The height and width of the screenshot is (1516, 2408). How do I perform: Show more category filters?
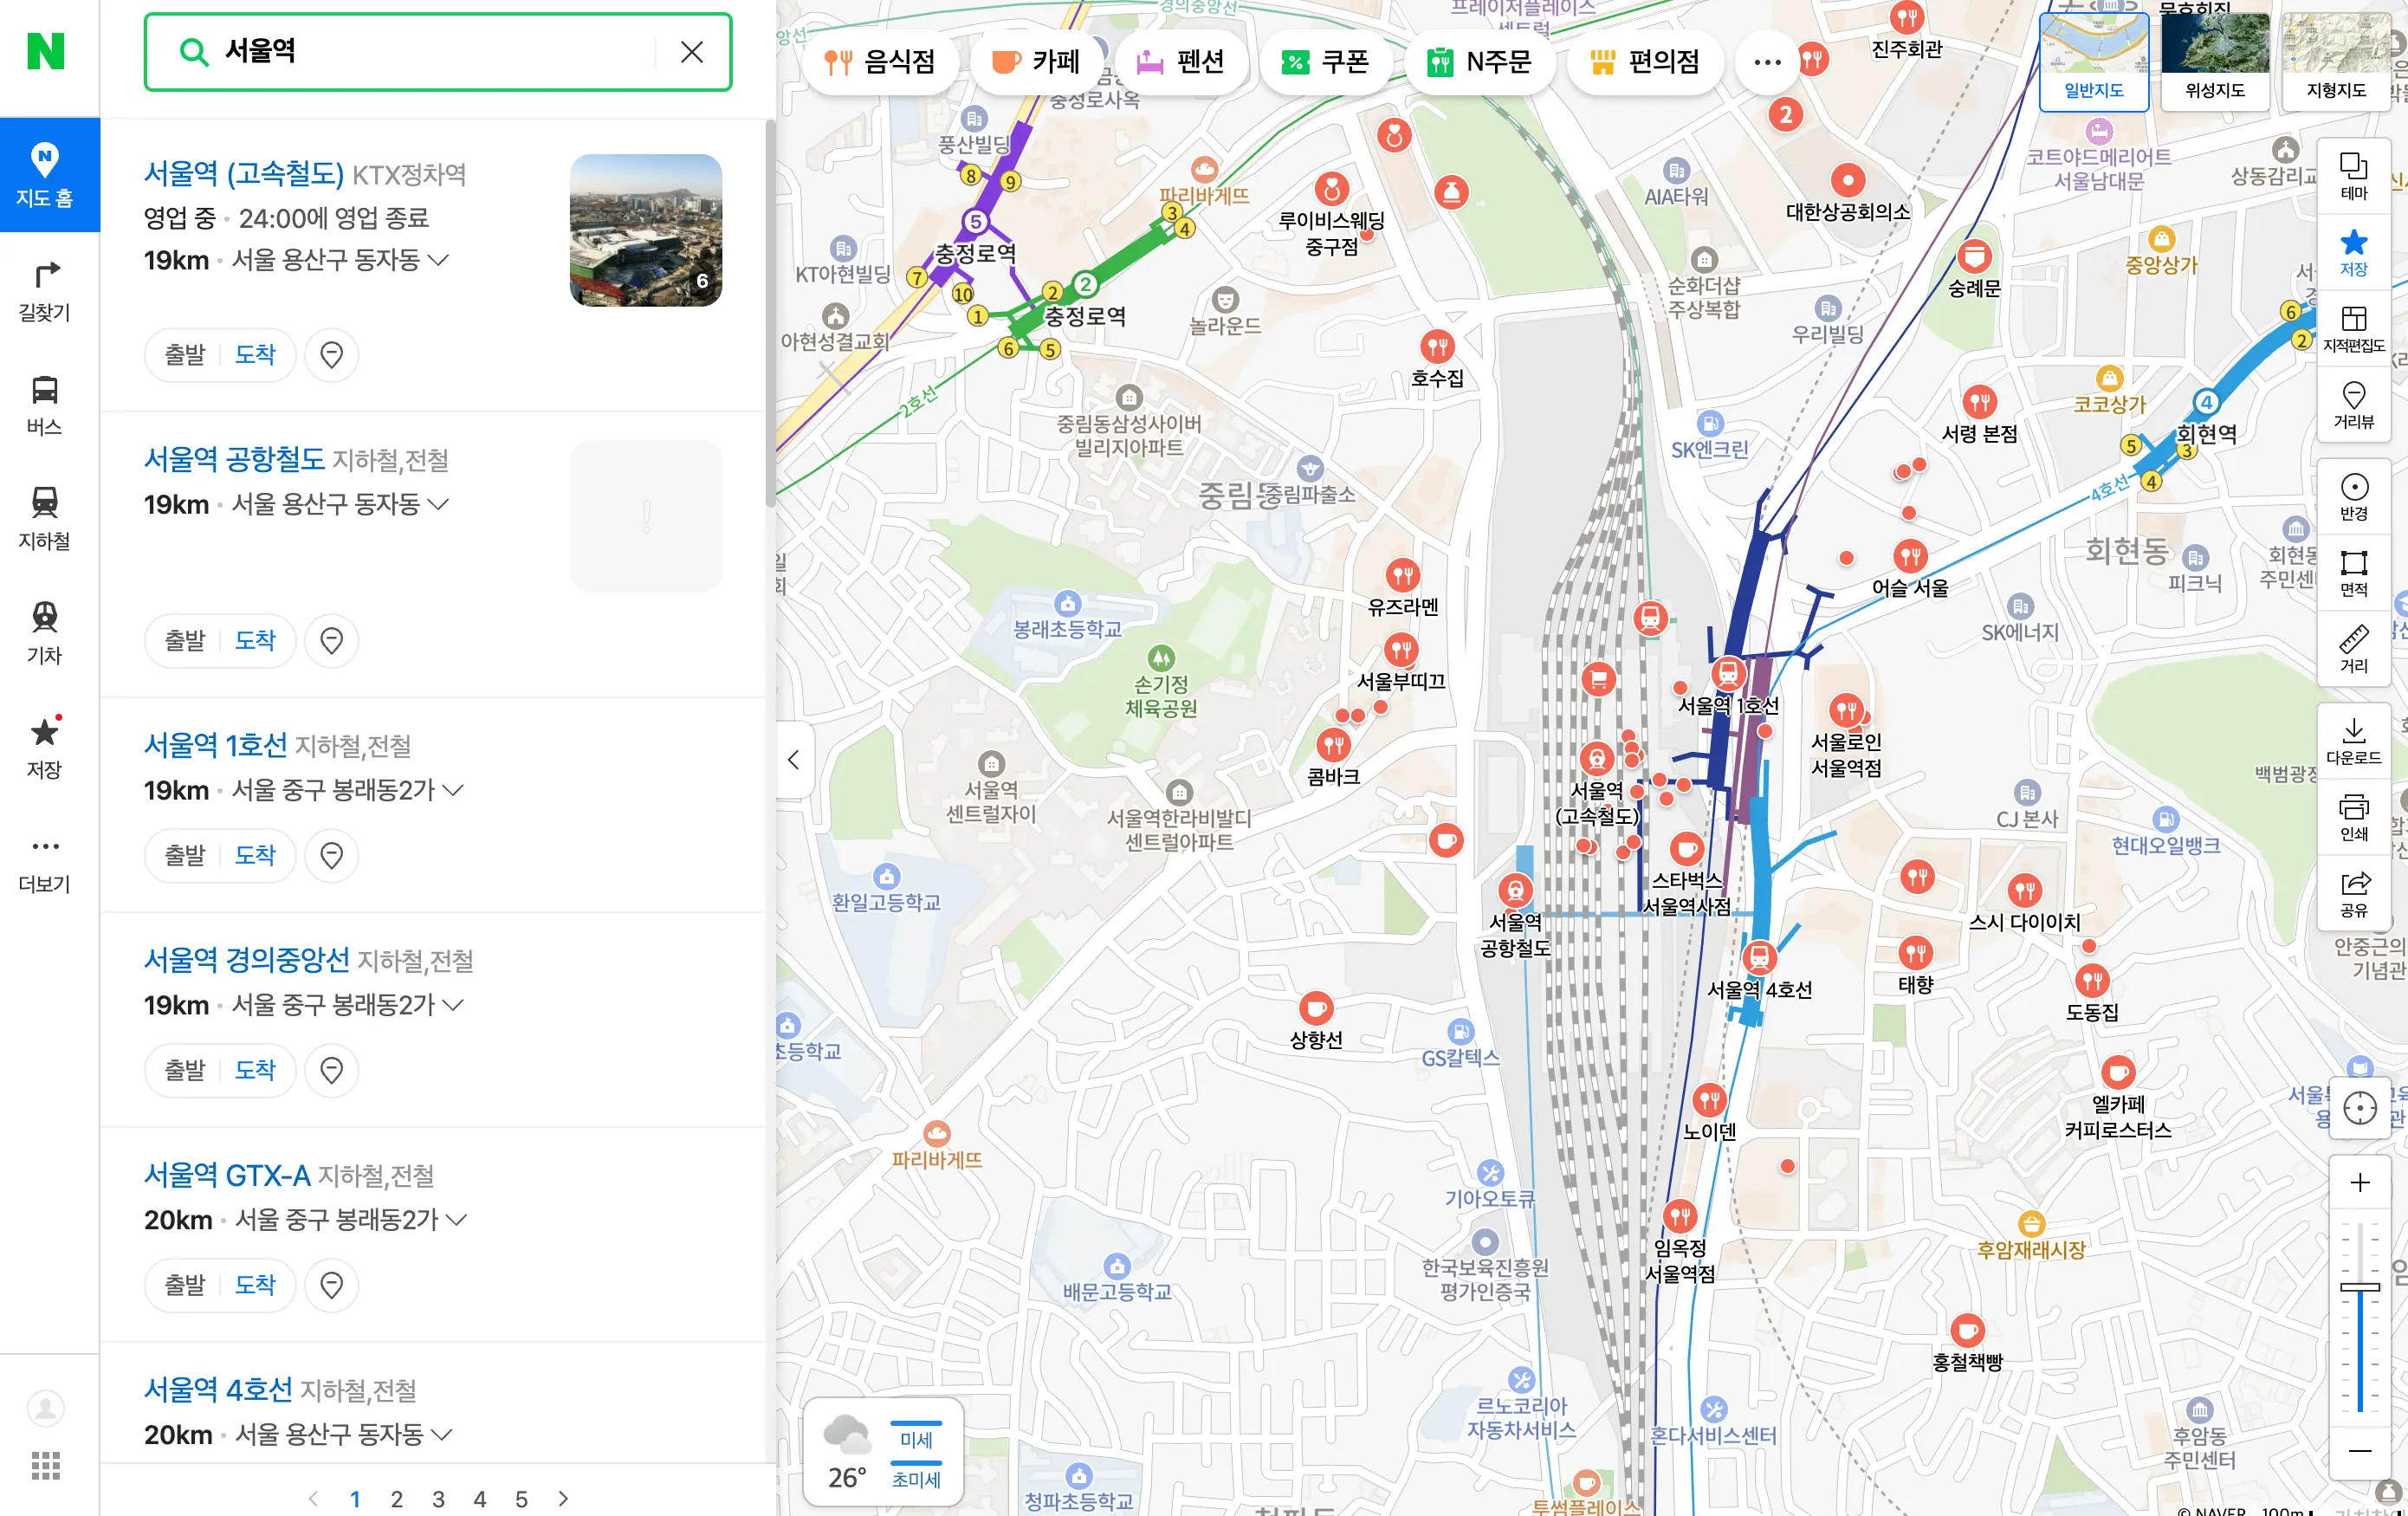(x=1767, y=62)
